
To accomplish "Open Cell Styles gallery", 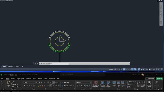I will [x=108, y=84].
